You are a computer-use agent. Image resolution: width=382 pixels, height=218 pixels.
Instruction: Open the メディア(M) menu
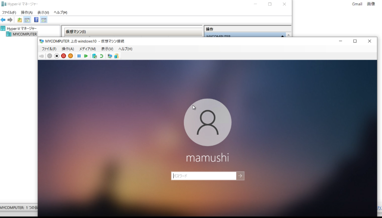coord(87,49)
